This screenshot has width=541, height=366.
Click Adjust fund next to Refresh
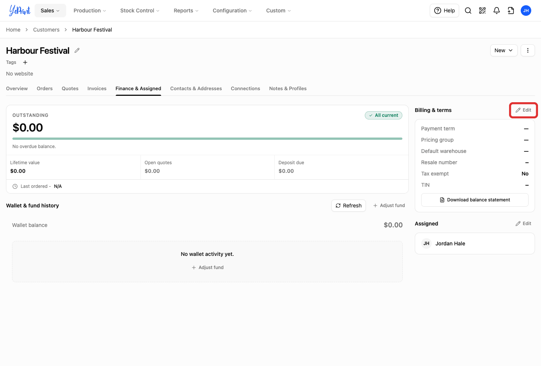click(x=389, y=206)
